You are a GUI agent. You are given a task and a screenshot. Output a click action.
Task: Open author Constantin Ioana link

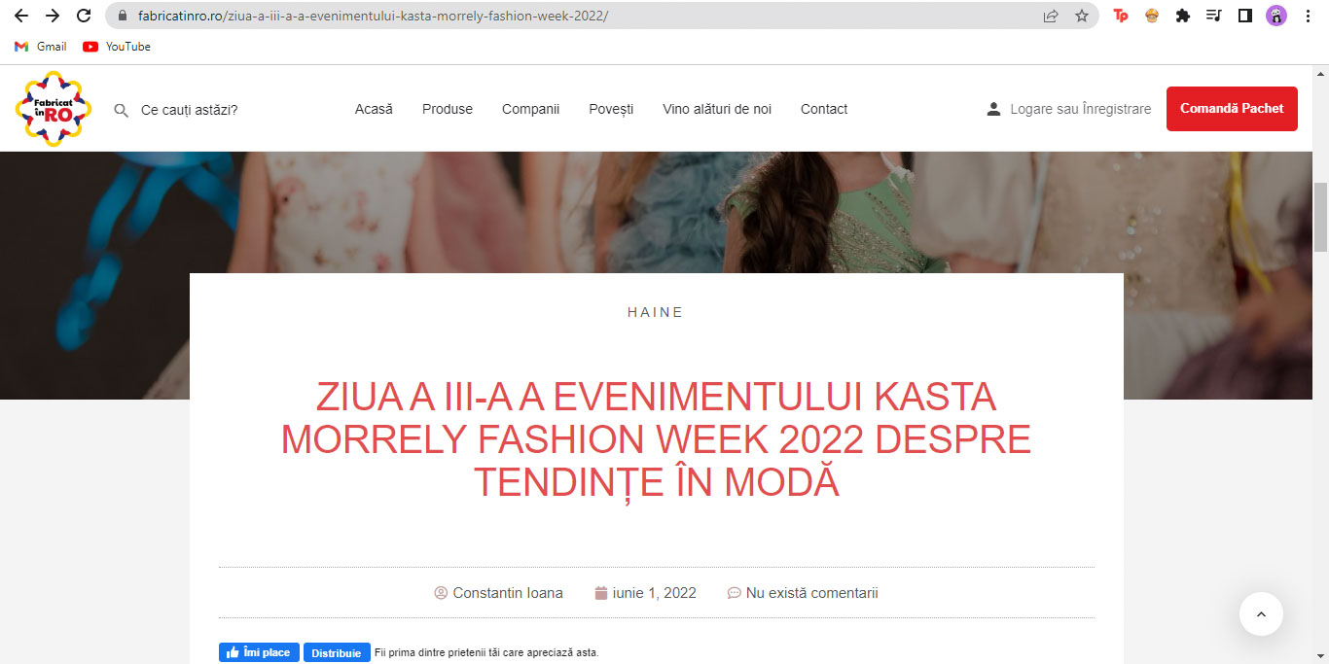click(x=508, y=593)
